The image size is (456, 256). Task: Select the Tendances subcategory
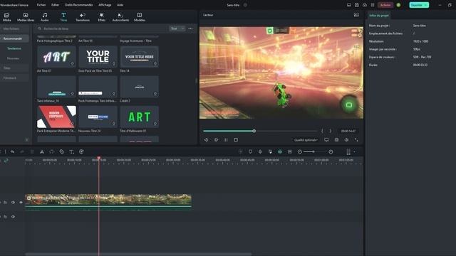14,48
